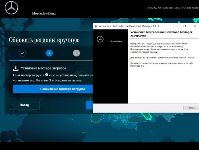Click the Назад button

pyautogui.click(x=24, y=105)
